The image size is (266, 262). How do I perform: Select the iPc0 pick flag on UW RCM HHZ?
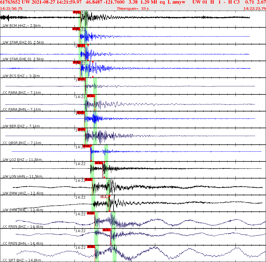pyautogui.click(x=77, y=12)
